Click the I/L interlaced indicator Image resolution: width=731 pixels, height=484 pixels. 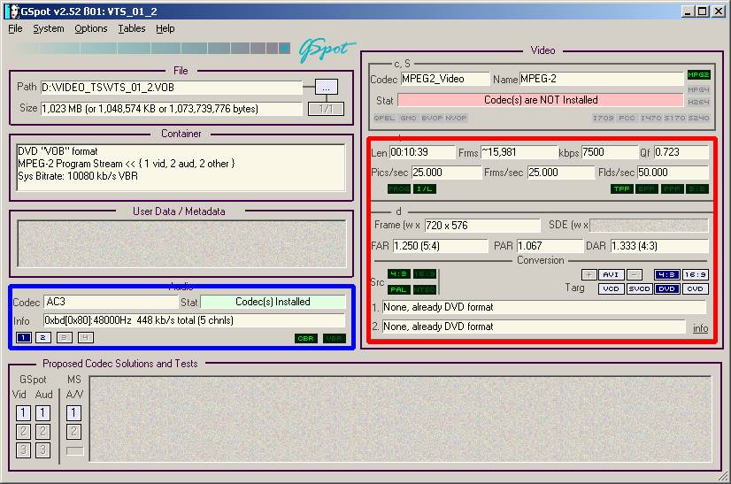click(x=424, y=188)
